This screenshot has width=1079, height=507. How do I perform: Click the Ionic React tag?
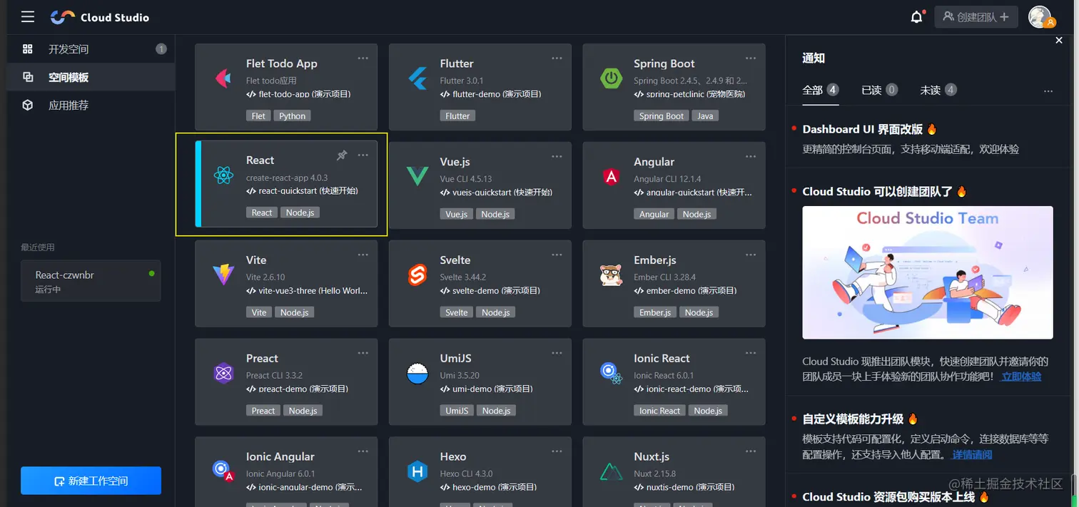point(660,411)
